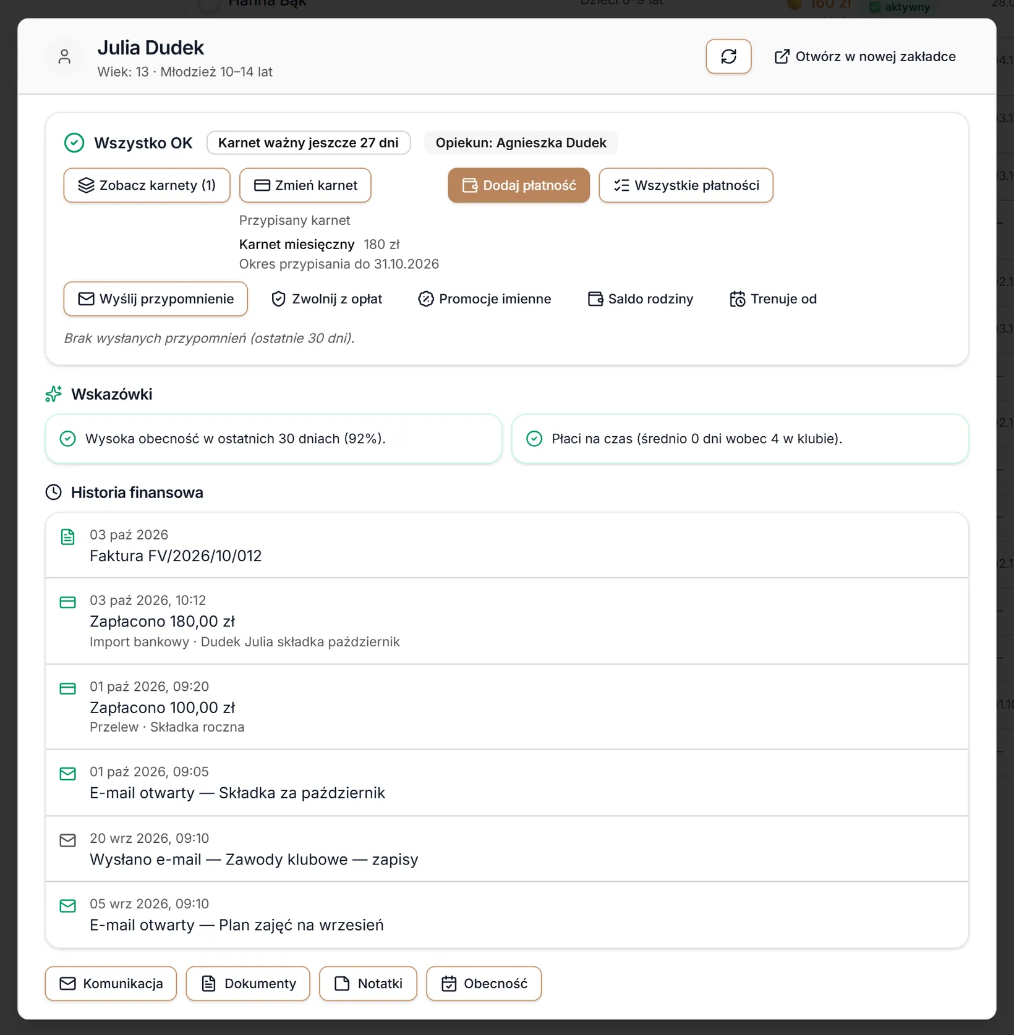Click the refresh icon button in header
The height and width of the screenshot is (1035, 1014).
pyautogui.click(x=728, y=56)
